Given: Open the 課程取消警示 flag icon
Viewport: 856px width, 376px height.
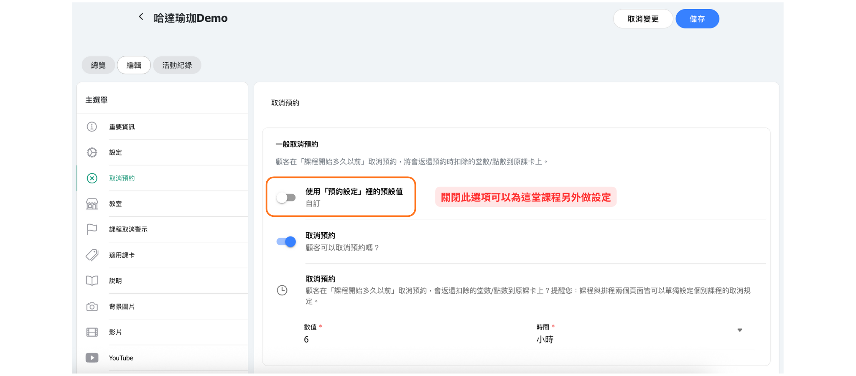Looking at the screenshot, I should 92,229.
